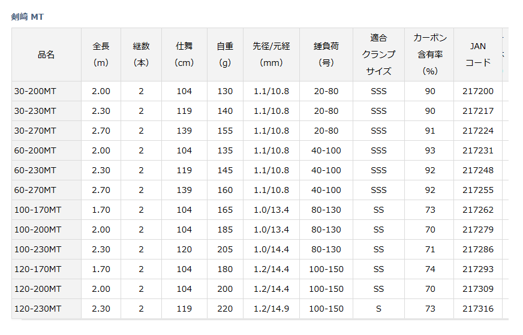
Task: Select the 1.2/14.9 tip diameter cell
Action: pyautogui.click(x=271, y=309)
